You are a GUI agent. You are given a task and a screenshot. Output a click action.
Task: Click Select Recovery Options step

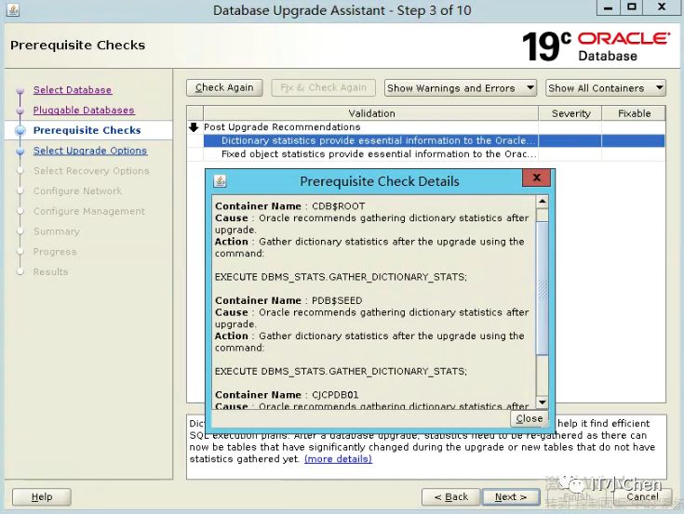click(x=91, y=171)
